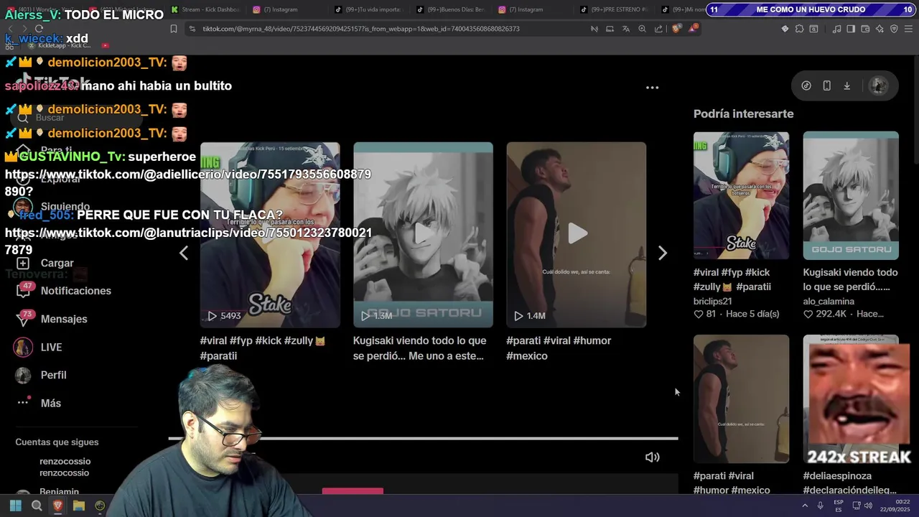The height and width of the screenshot is (517, 919).
Task: Click the Podría interesarte heading
Action: 743,113
